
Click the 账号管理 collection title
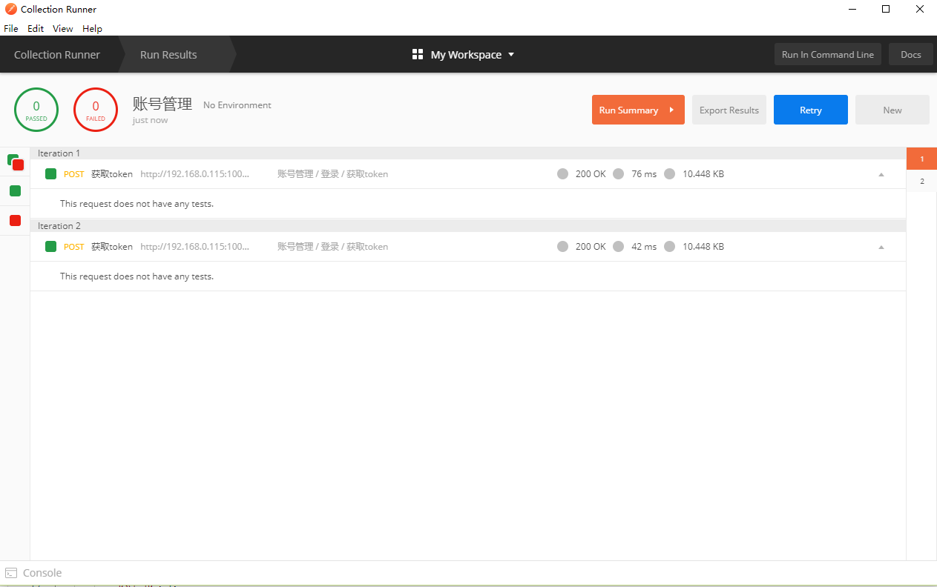[162, 104]
